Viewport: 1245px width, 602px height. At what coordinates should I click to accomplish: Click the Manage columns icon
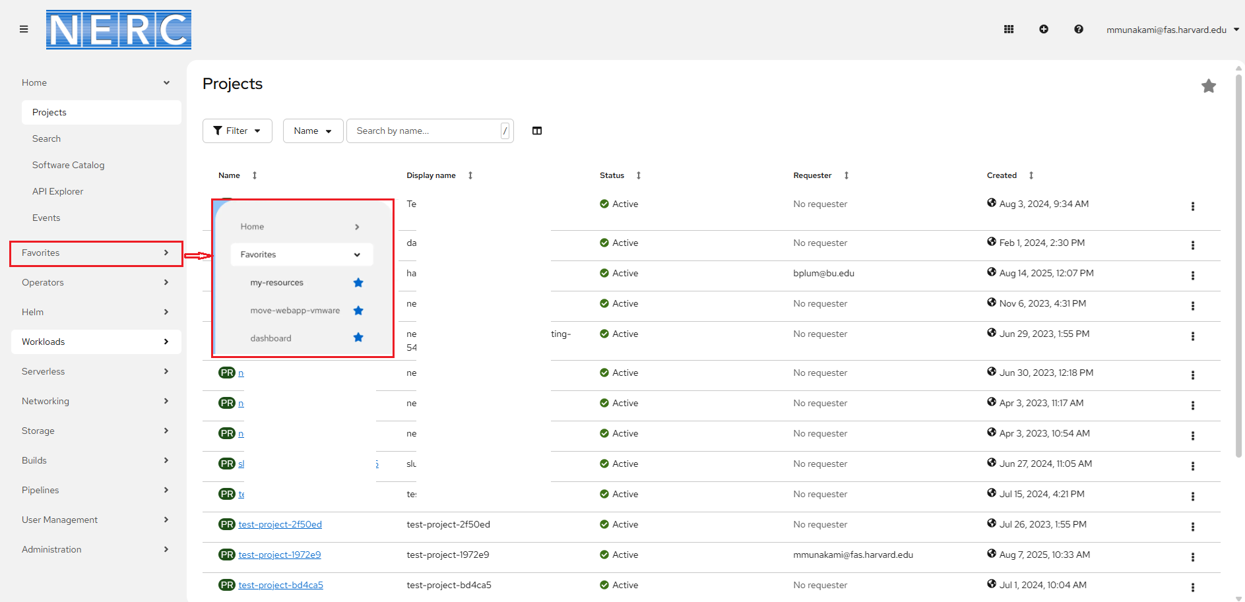coord(536,131)
